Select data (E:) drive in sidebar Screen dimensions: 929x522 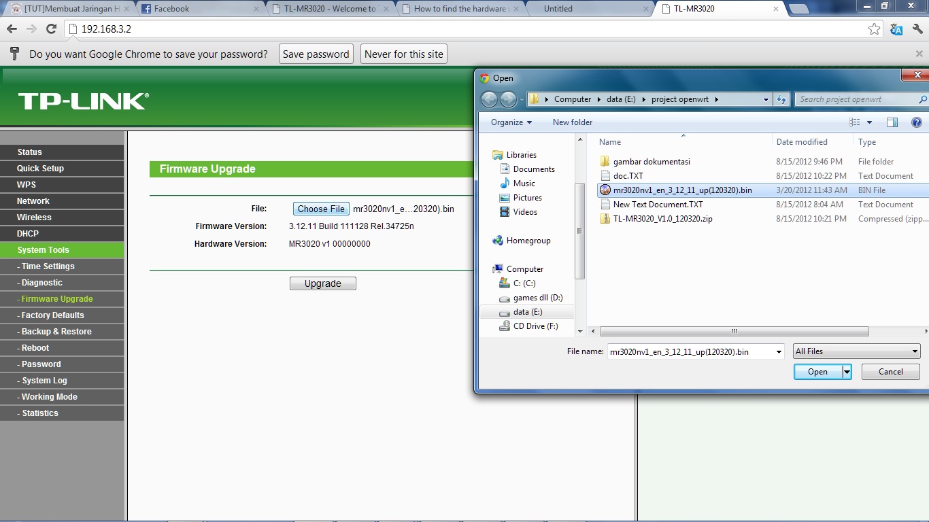pyautogui.click(x=528, y=312)
